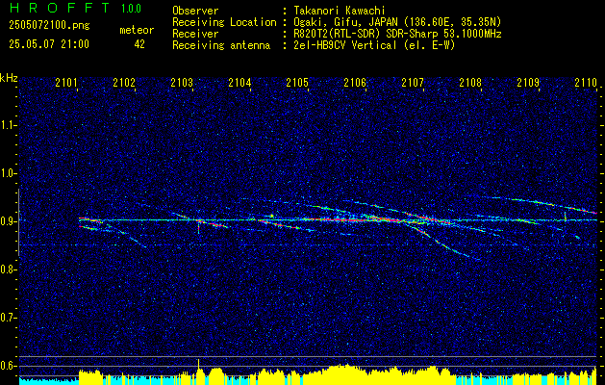Click the meteor count 42
This screenshot has height=385, width=605.
point(139,44)
